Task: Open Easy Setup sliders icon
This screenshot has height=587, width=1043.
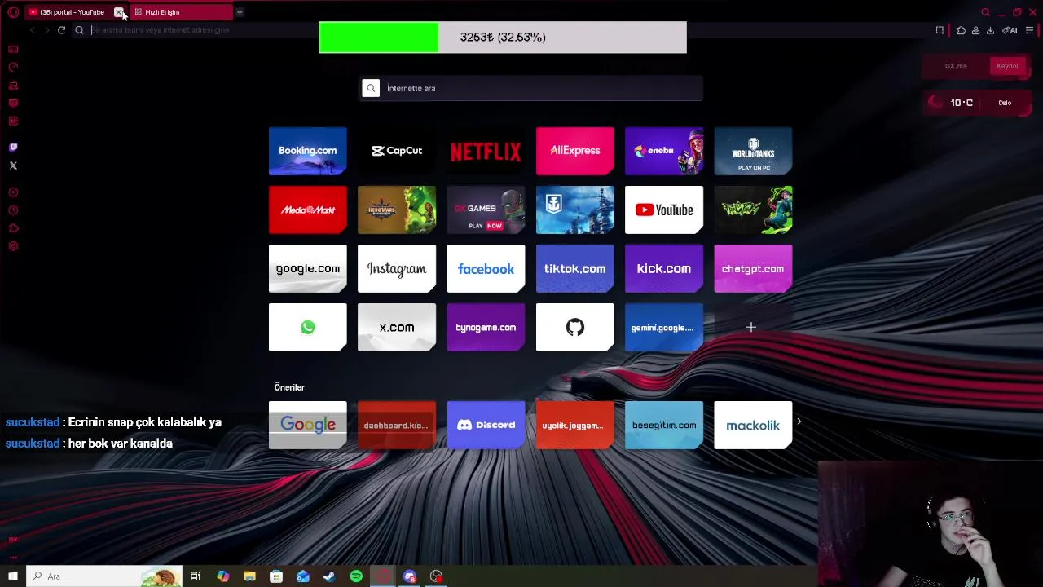Action: point(1029,30)
